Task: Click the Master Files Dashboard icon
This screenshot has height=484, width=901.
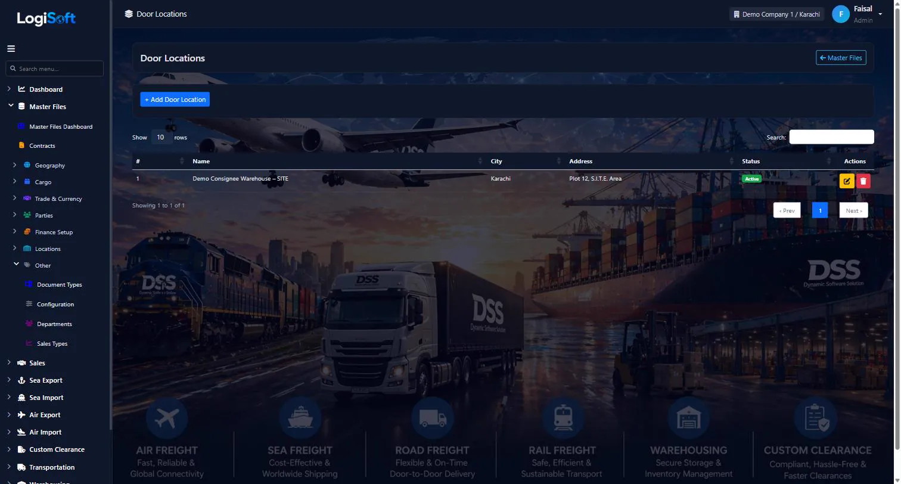Action: [x=21, y=126]
